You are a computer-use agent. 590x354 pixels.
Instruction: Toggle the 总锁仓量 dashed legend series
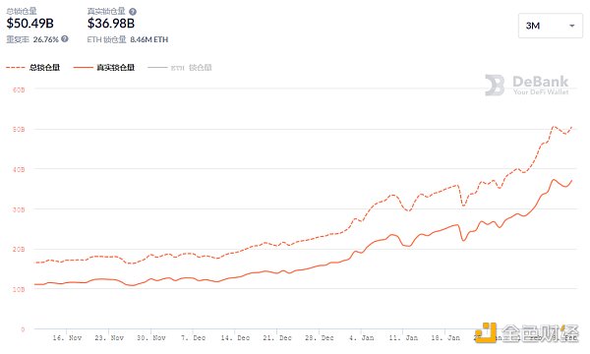click(x=33, y=67)
